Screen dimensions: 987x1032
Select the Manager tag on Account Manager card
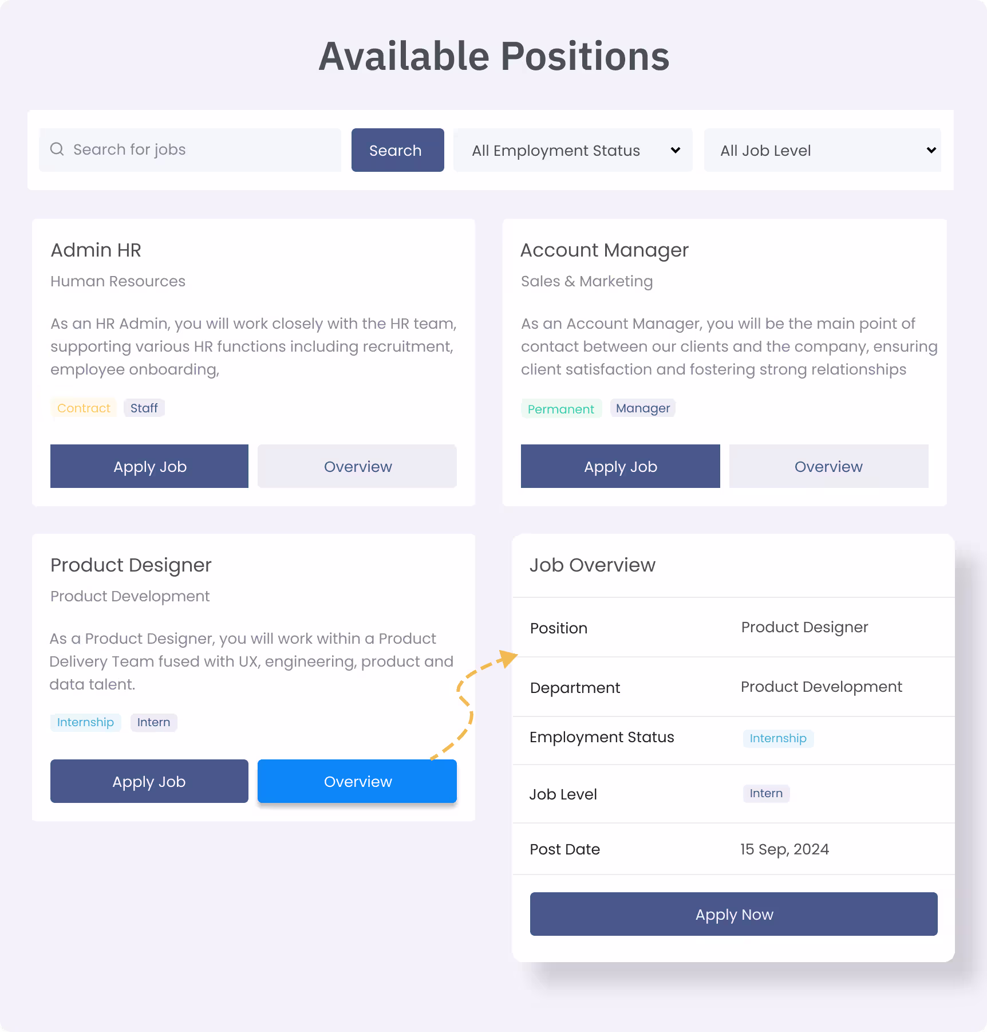click(643, 408)
